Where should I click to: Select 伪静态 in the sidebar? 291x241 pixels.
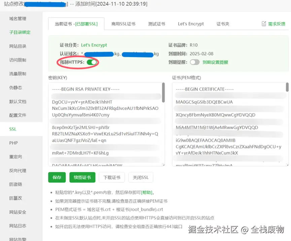[15, 87]
